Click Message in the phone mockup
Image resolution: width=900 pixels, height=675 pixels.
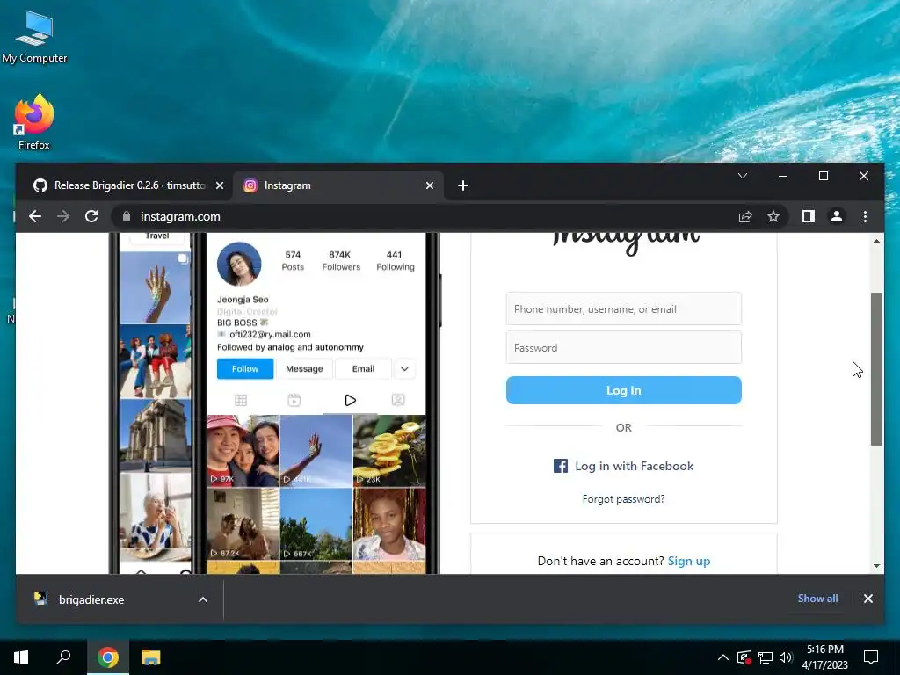pyautogui.click(x=304, y=368)
